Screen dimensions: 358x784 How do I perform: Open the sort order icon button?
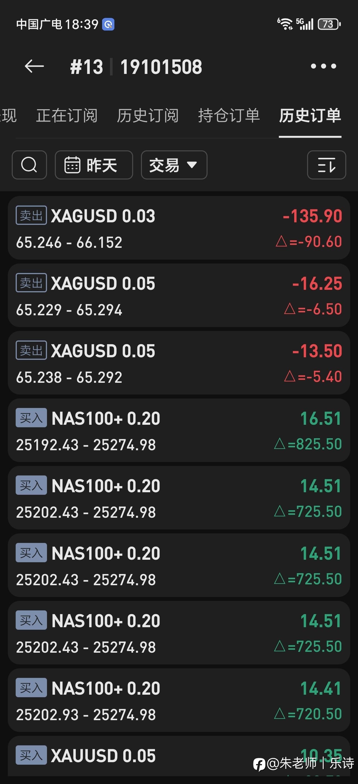[326, 165]
